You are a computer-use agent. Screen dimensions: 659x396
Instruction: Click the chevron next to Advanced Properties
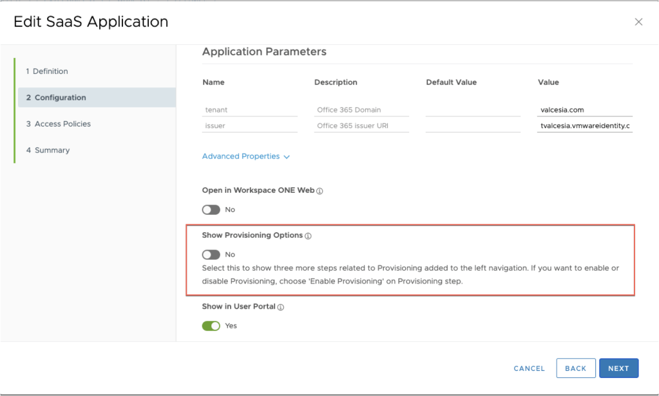(x=287, y=157)
